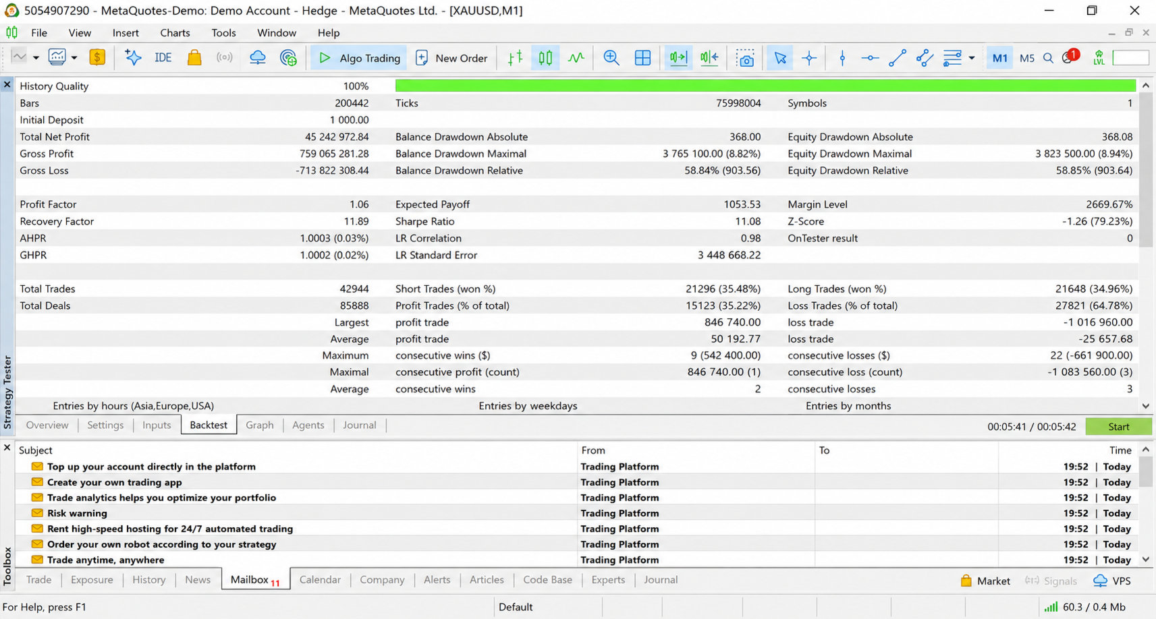Switch chart to candlestick view
The image size is (1156, 619).
(545, 58)
